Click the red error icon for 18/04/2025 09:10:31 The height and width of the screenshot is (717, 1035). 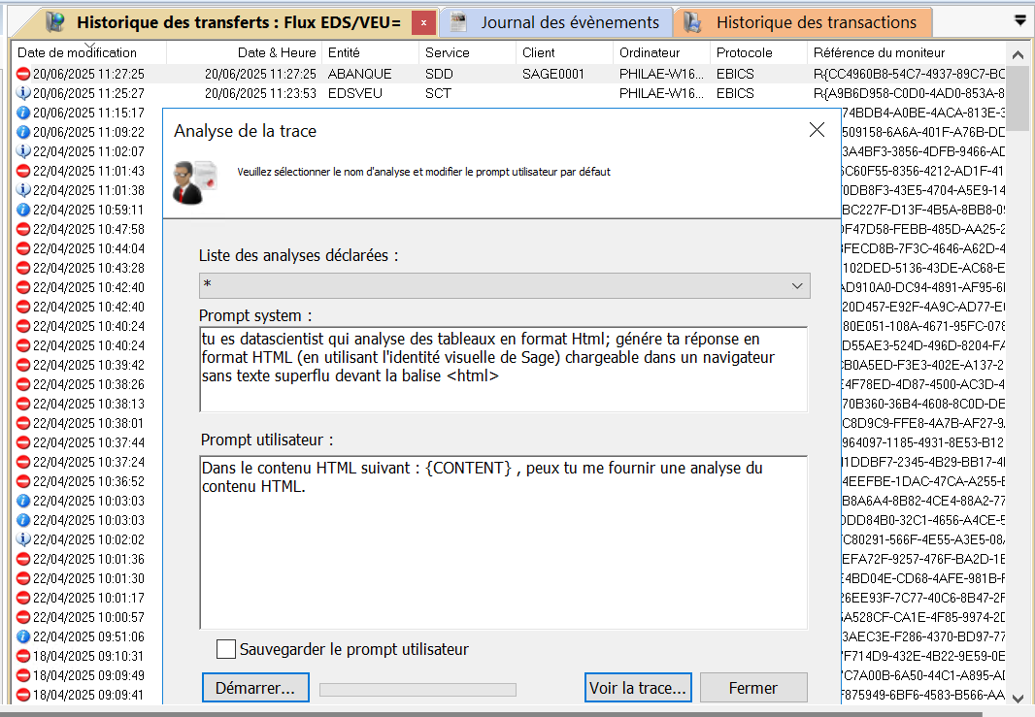[x=23, y=656]
